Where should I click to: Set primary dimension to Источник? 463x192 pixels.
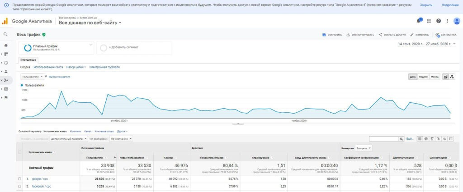click(x=76, y=131)
